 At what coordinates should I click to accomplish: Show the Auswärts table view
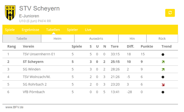pyautogui.click(x=96, y=38)
